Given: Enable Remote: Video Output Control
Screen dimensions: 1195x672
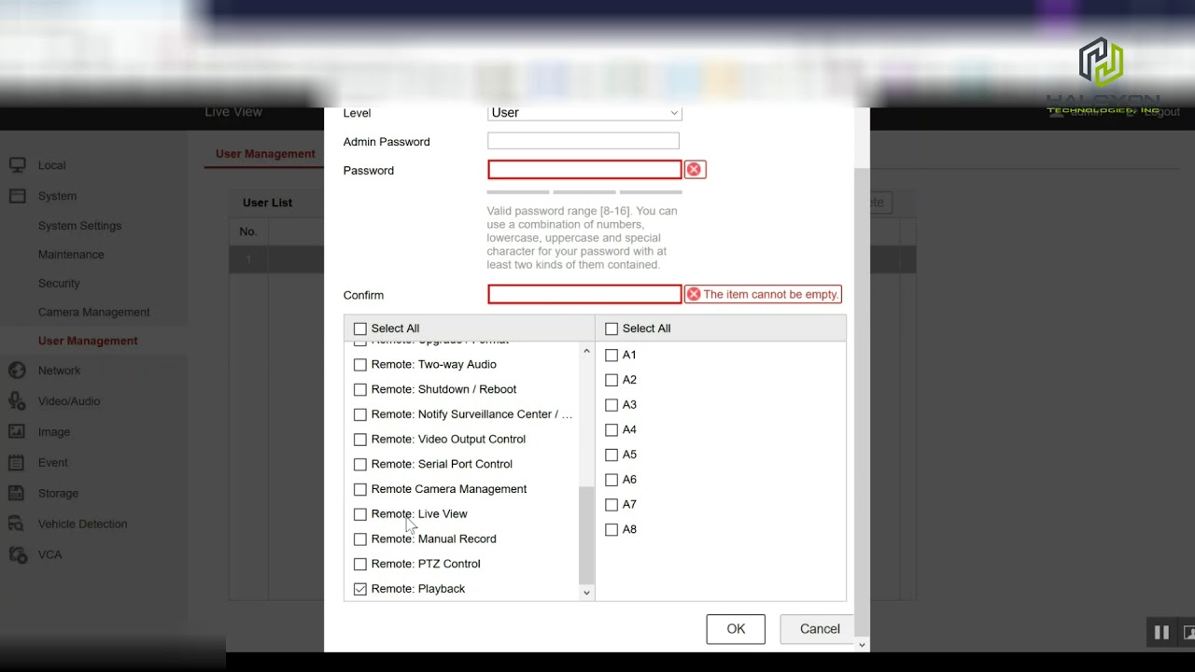Looking at the screenshot, I should (x=360, y=440).
